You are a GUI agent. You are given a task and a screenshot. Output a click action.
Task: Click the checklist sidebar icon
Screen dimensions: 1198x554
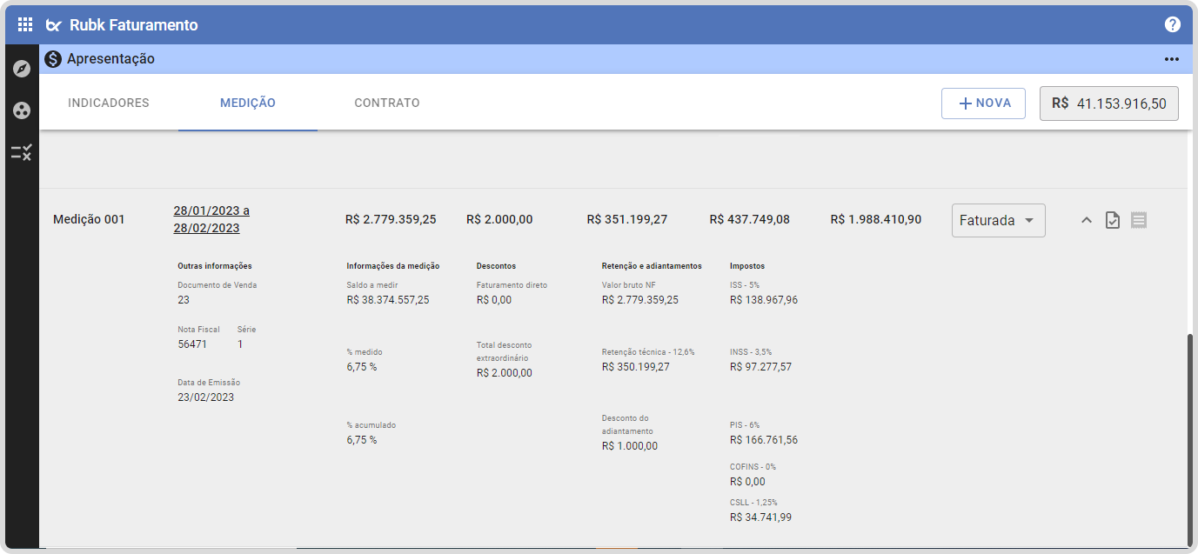pyautogui.click(x=22, y=153)
